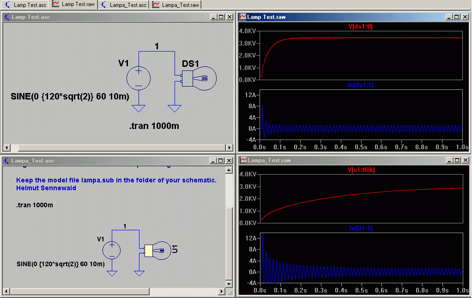This screenshot has width=472, height=298.
Task: Click the V1 voltage source in Lamp Test
Action: [x=139, y=78]
